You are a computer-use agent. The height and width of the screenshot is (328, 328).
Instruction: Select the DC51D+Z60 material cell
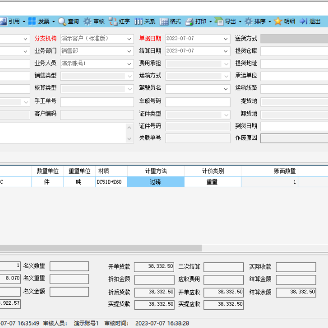(112, 182)
